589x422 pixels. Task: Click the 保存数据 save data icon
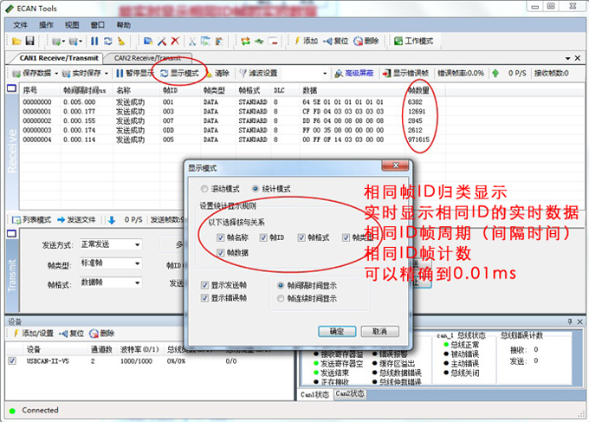click(14, 74)
